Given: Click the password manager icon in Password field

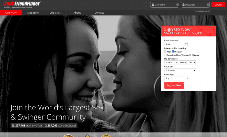Looking at the screenshot, I should pyautogui.click(x=208, y=5).
